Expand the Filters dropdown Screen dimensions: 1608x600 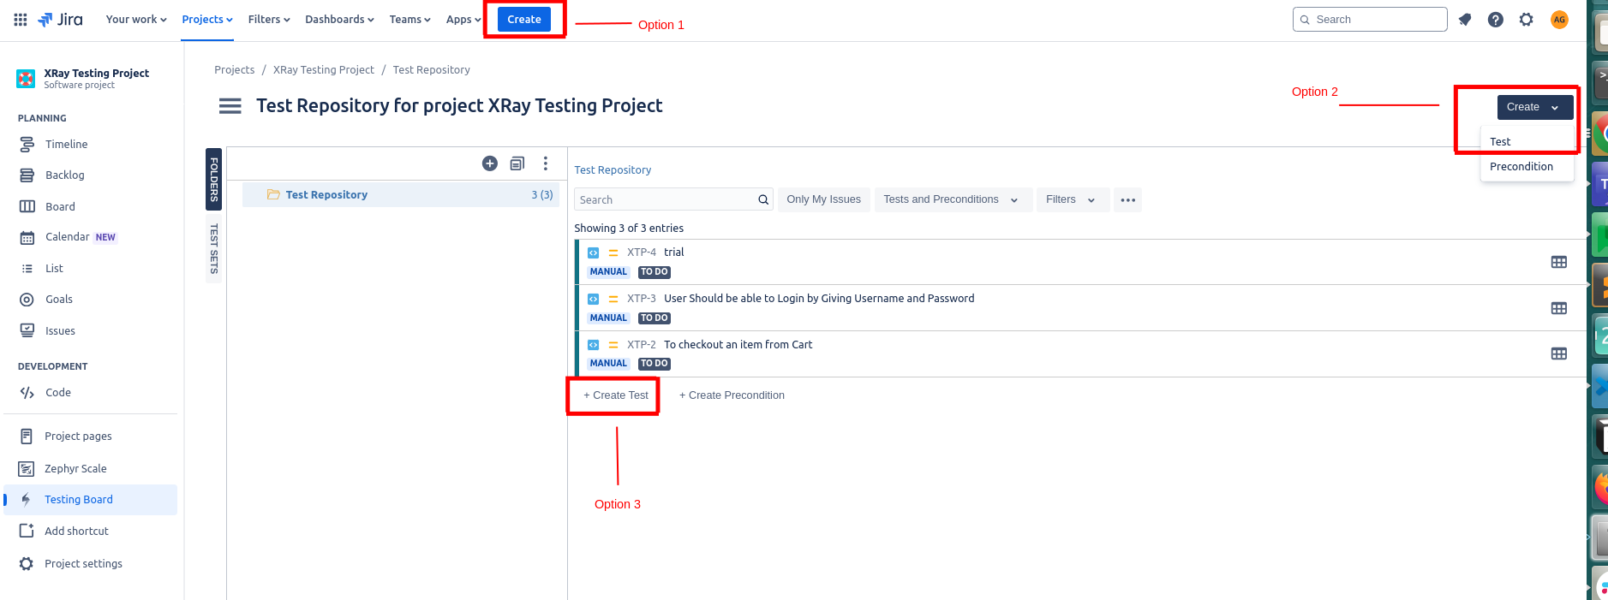coord(1071,199)
